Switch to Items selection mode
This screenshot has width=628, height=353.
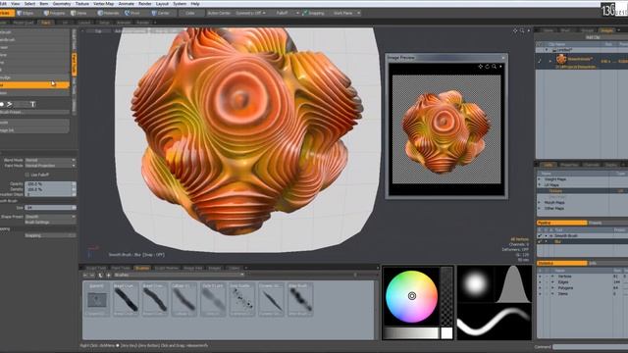[x=78, y=13]
